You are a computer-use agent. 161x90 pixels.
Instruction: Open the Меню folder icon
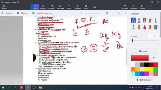coord(4,7)
